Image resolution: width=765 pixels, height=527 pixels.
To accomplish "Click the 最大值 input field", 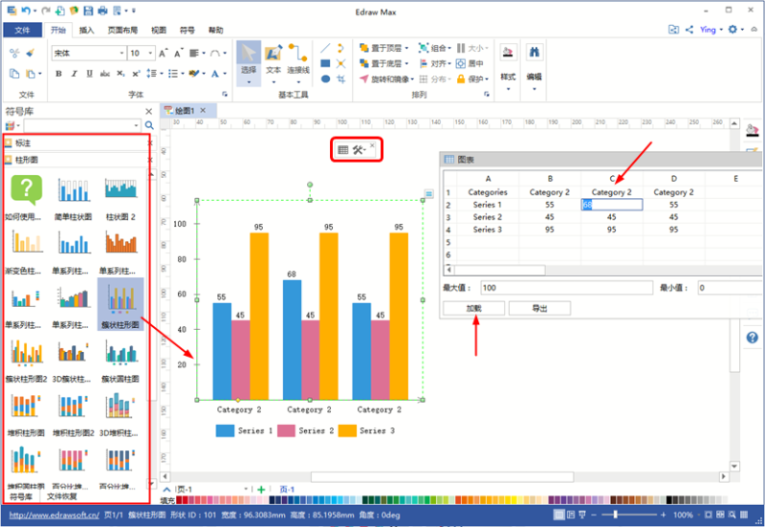I will click(x=564, y=287).
